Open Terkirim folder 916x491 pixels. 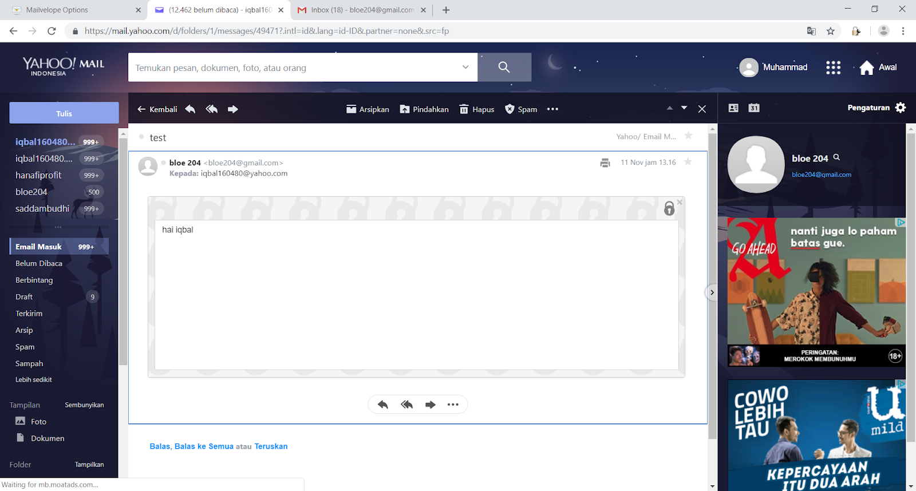29,313
